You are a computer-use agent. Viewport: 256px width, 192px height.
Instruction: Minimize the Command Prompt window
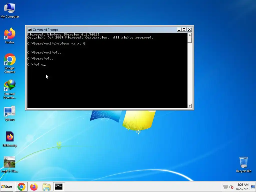179,29
